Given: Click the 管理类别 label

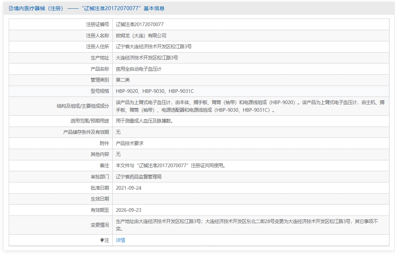Looking at the screenshot, I should coord(100,80).
